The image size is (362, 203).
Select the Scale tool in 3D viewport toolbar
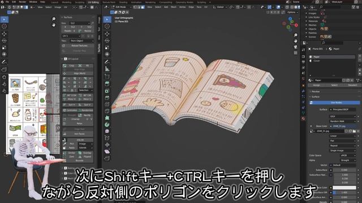pos(107,47)
